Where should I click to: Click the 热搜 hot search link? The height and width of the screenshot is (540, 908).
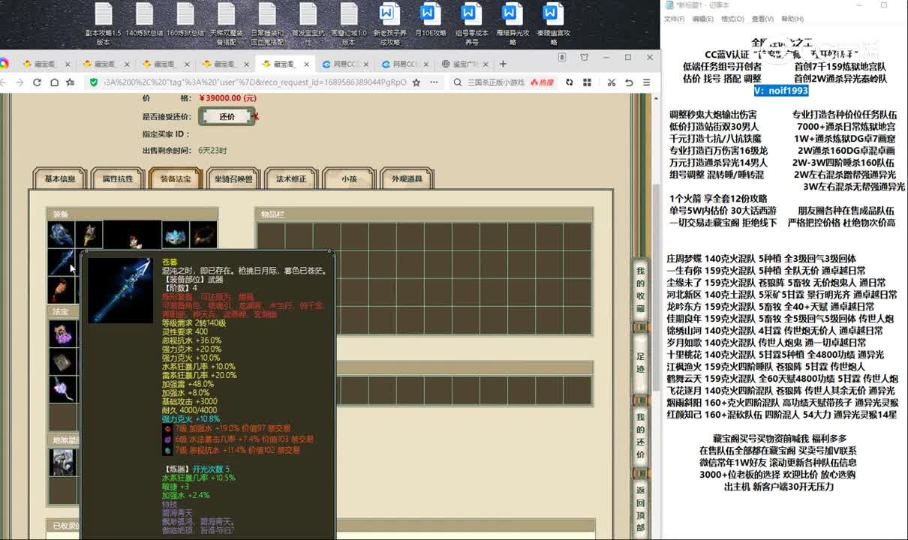pyautogui.click(x=542, y=82)
